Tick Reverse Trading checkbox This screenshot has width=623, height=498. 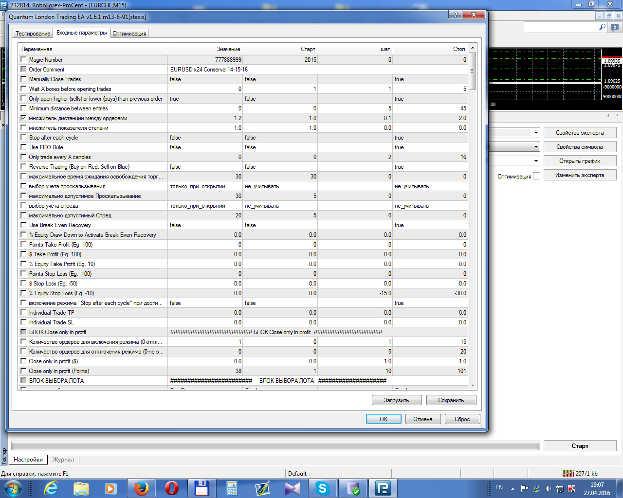(x=23, y=166)
